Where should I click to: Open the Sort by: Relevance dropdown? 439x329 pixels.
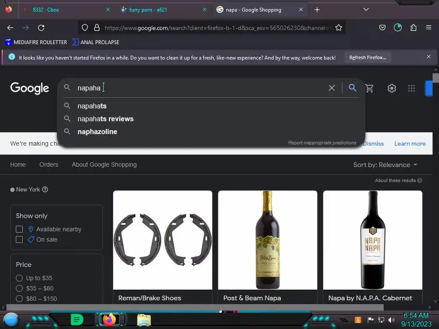385,165
